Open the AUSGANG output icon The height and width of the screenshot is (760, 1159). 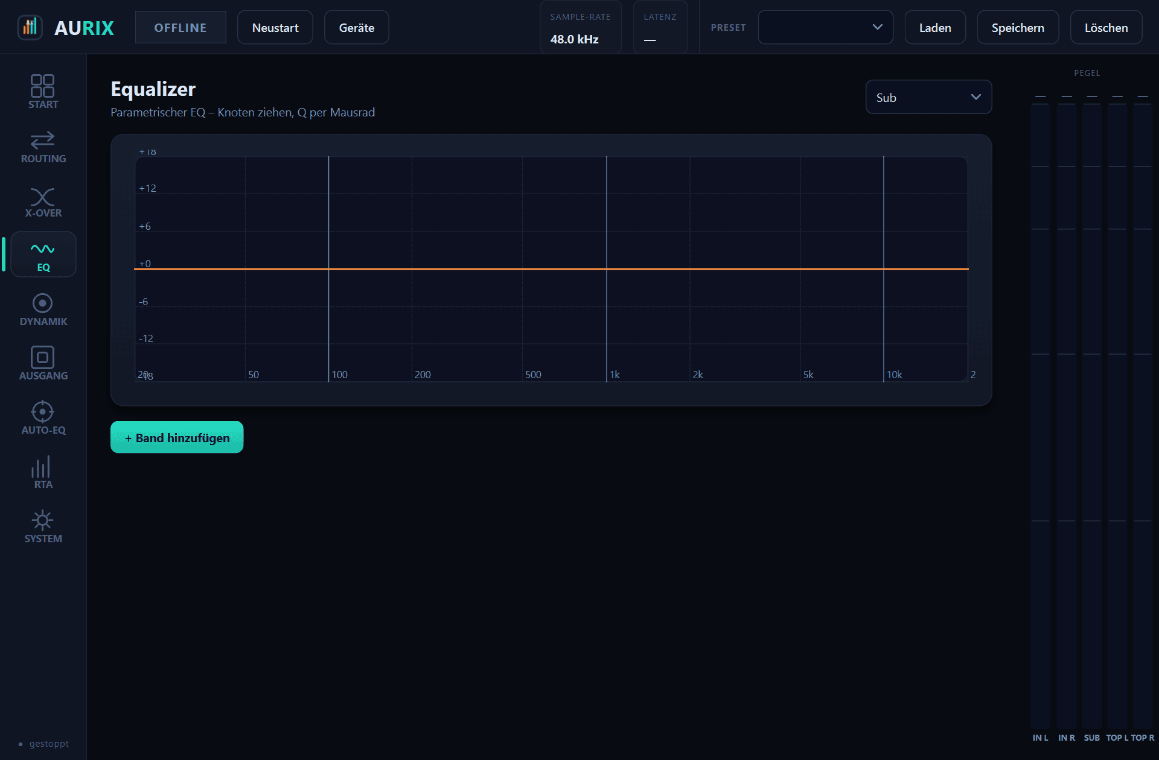43,357
